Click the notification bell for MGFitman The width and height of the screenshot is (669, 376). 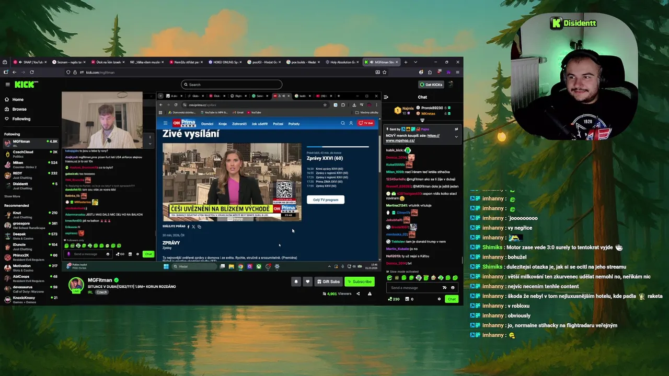pyautogui.click(x=296, y=281)
